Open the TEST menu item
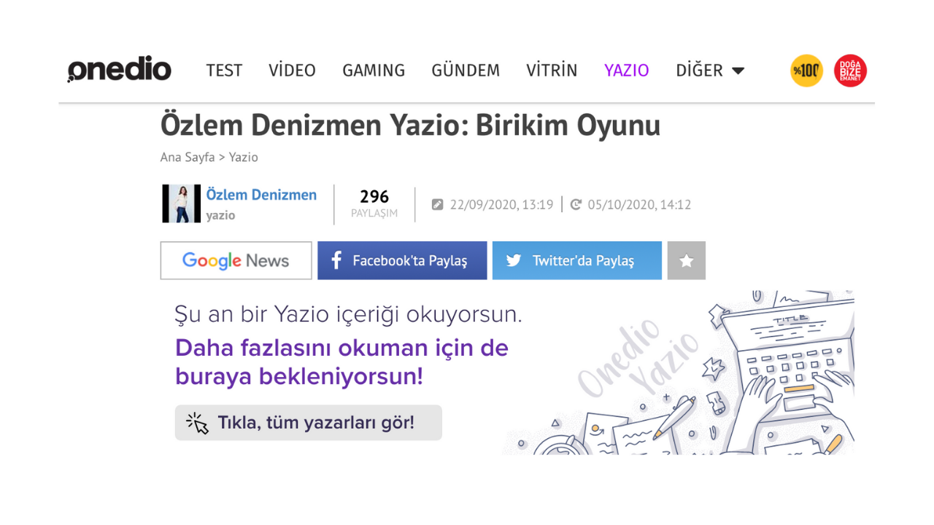The image size is (934, 525). [224, 71]
